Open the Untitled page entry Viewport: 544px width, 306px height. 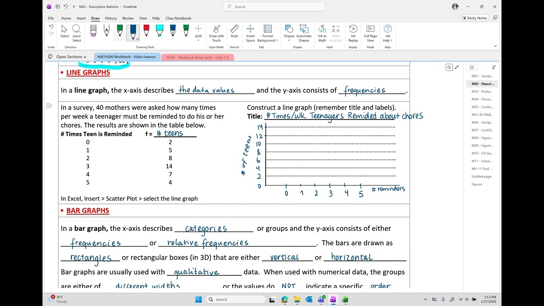[x=482, y=176]
